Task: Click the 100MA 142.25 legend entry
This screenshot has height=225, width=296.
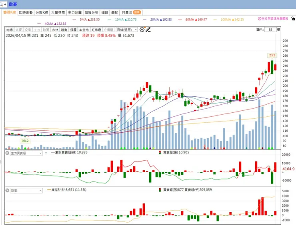Action: tap(229, 20)
